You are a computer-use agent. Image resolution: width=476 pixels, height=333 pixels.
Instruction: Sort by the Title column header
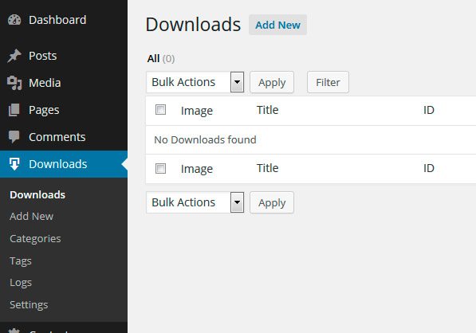pos(267,110)
